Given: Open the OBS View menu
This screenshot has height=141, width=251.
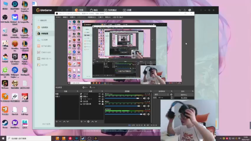Looking at the screenshot, I should (72, 17).
